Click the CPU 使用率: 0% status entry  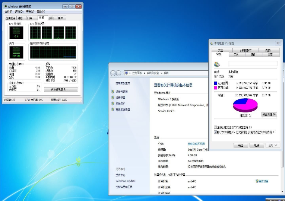tap(34, 100)
